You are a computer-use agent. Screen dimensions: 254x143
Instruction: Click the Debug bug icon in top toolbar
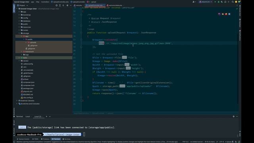[x=219, y=2]
